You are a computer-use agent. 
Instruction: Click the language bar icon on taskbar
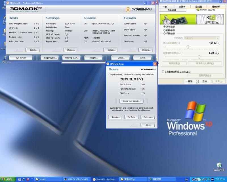(x=187, y=180)
